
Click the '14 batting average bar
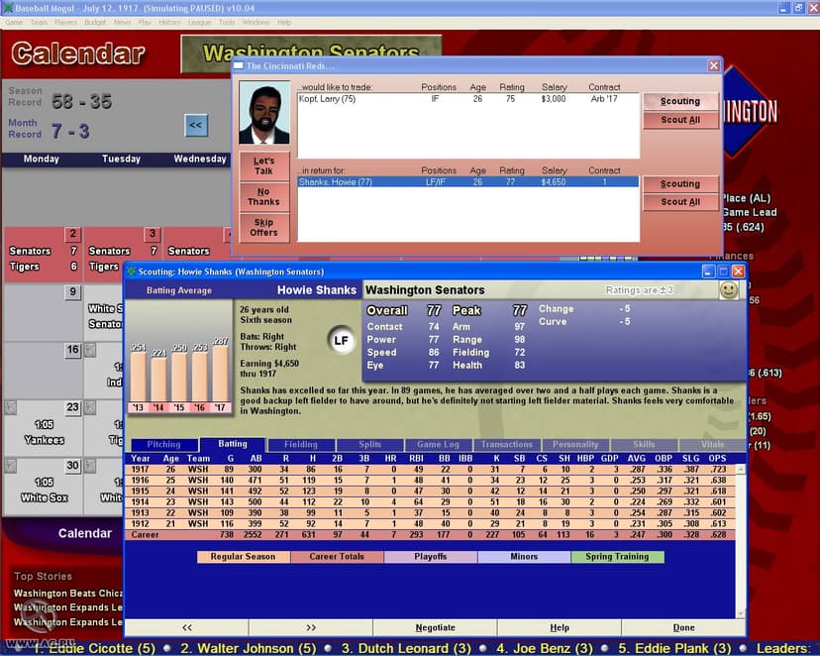(x=159, y=380)
